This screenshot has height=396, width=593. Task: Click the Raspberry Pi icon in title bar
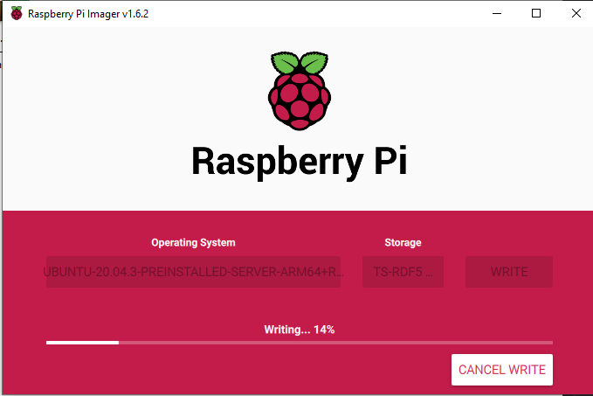pos(17,14)
